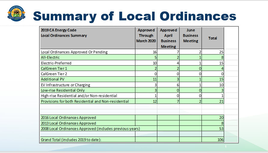Click the All-Electric row label
The image size is (268, 153).
point(50,57)
